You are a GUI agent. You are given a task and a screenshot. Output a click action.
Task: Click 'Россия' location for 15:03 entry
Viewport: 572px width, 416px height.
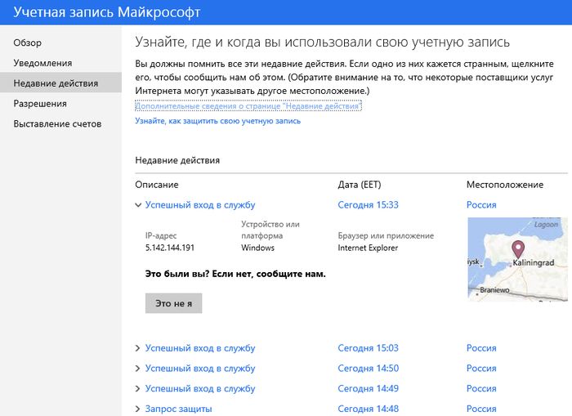coord(481,348)
